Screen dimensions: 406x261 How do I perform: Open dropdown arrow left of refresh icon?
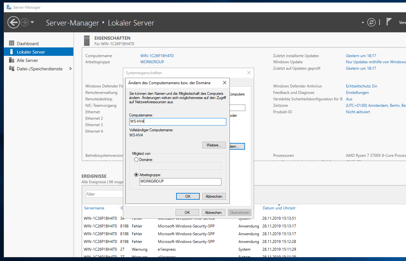click(x=363, y=23)
